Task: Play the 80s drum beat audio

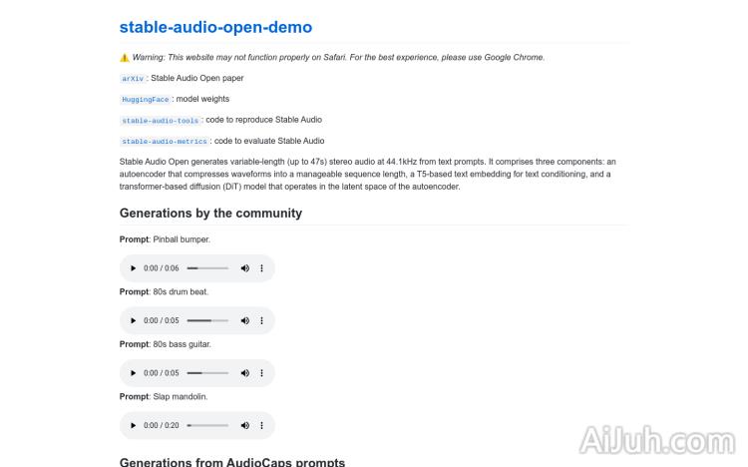Action: pyautogui.click(x=133, y=321)
